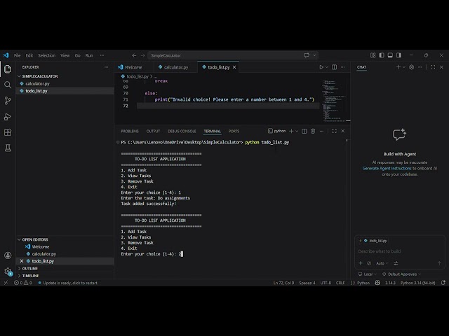Open Explorer views and more actions menu
This screenshot has width=449, height=336.
106,67
